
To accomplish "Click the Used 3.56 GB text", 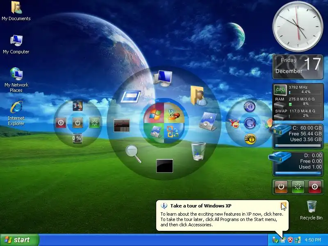I will click(x=306, y=139).
